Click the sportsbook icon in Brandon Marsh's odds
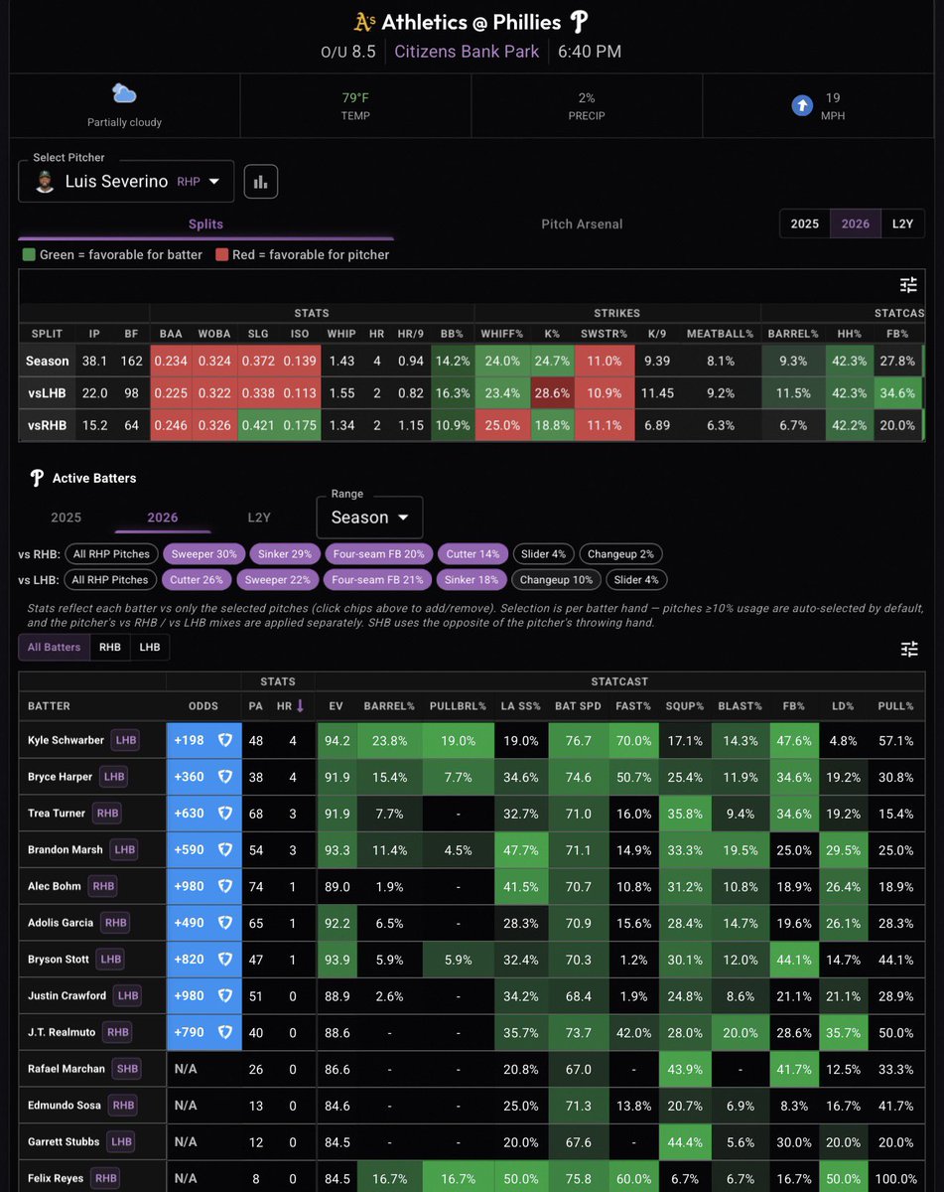944x1192 pixels. pos(224,849)
